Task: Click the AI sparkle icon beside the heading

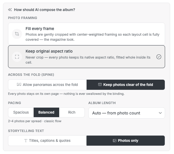Action: (10, 10)
